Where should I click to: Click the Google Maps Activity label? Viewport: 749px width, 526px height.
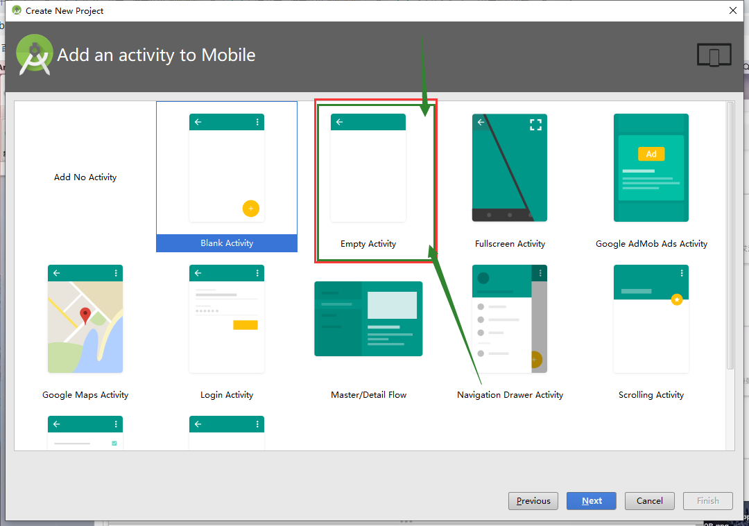[85, 395]
